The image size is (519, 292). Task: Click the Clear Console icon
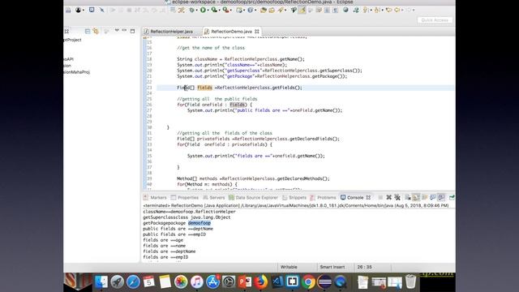408,197
